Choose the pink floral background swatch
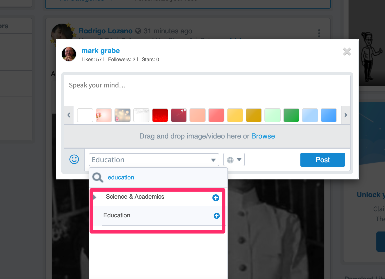Image resolution: width=385 pixels, height=279 pixels. [x=104, y=115]
